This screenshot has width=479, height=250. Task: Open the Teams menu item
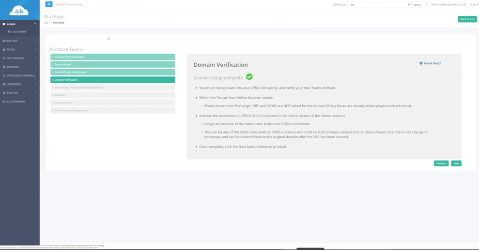click(x=19, y=49)
